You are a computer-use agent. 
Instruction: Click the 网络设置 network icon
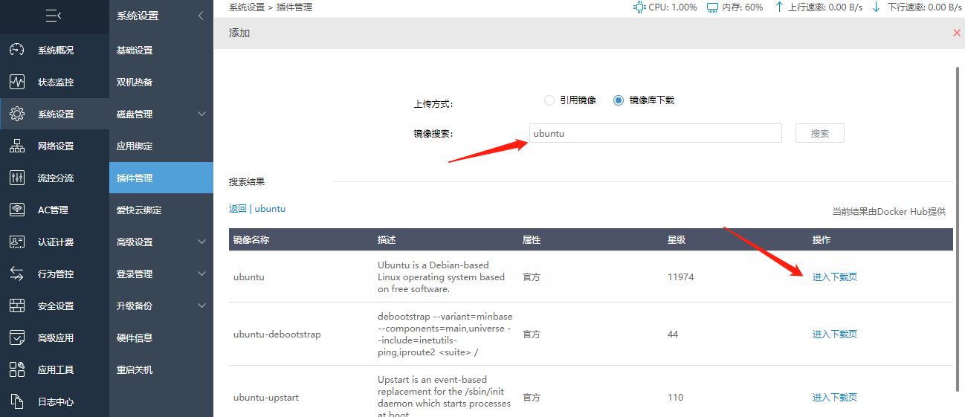pyautogui.click(x=16, y=146)
